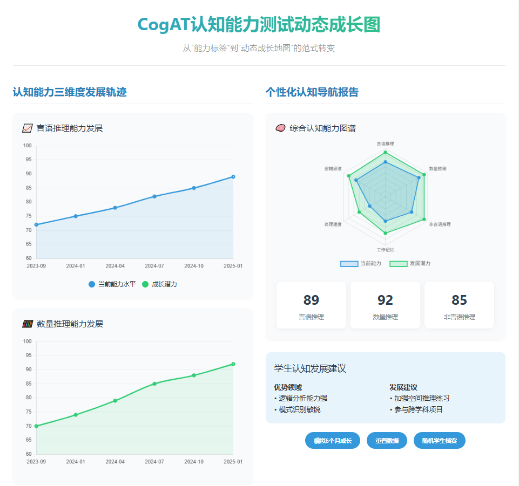Click the abacus icon beside 数量推理能力发展

[28, 324]
